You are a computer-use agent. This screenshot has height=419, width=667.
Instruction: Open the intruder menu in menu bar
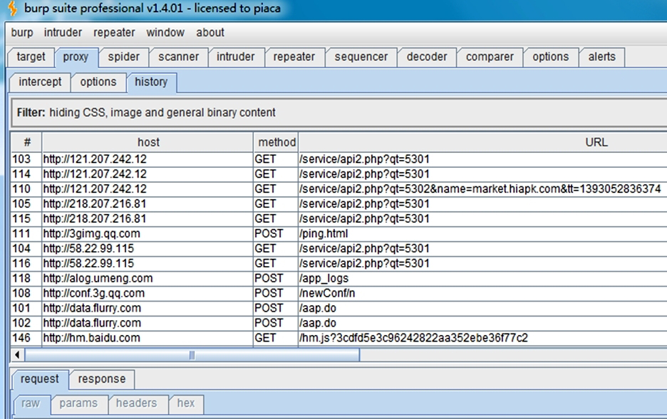63,33
